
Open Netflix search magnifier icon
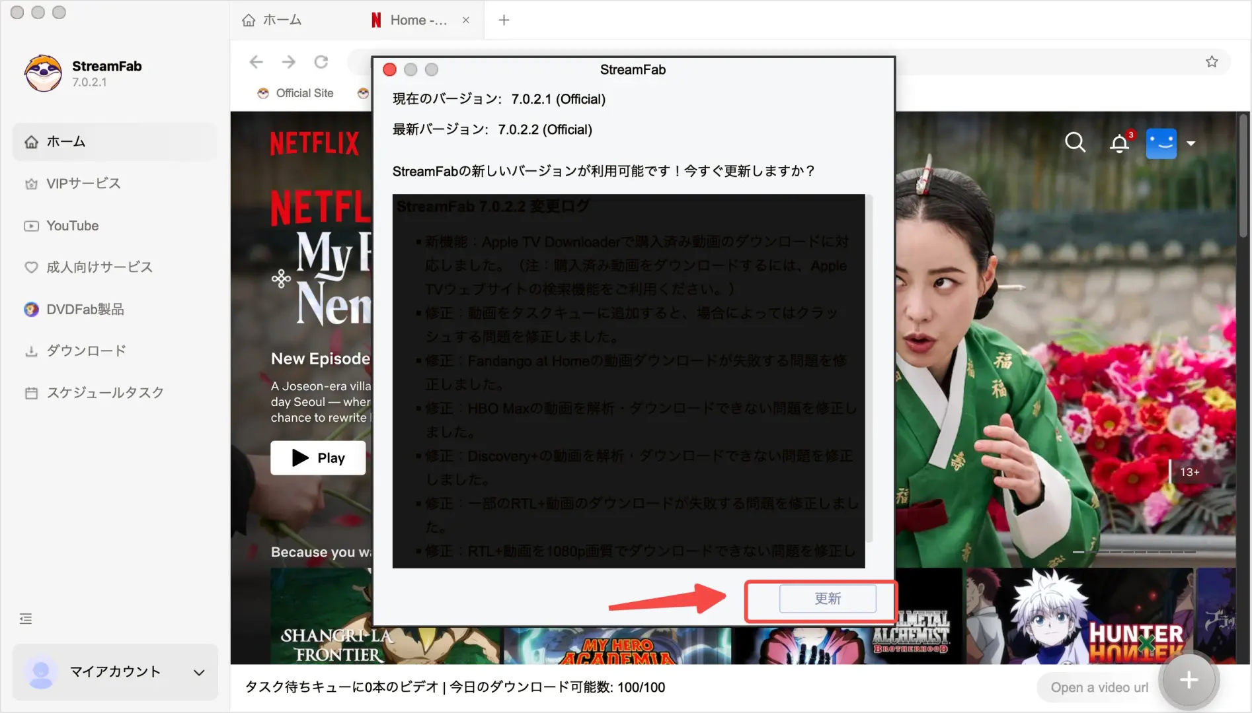coord(1076,142)
